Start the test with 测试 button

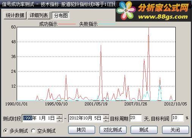point(144,130)
